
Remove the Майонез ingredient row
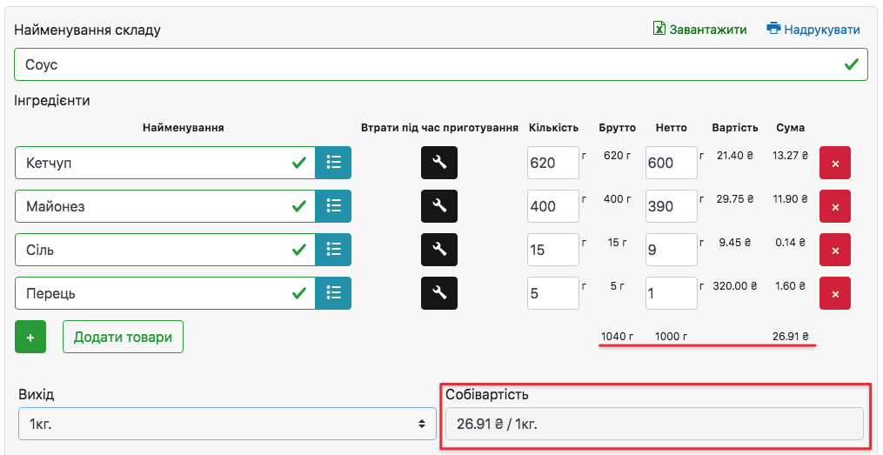(835, 206)
